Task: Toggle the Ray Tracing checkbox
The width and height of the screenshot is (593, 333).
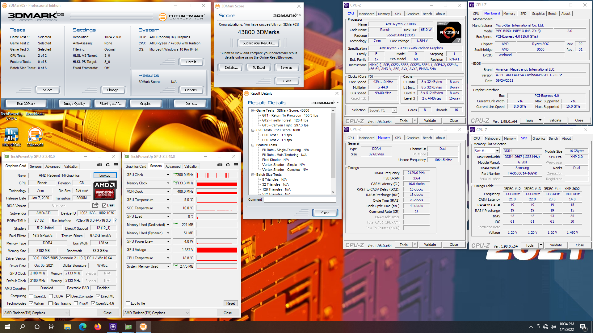Action: tap(51, 303)
